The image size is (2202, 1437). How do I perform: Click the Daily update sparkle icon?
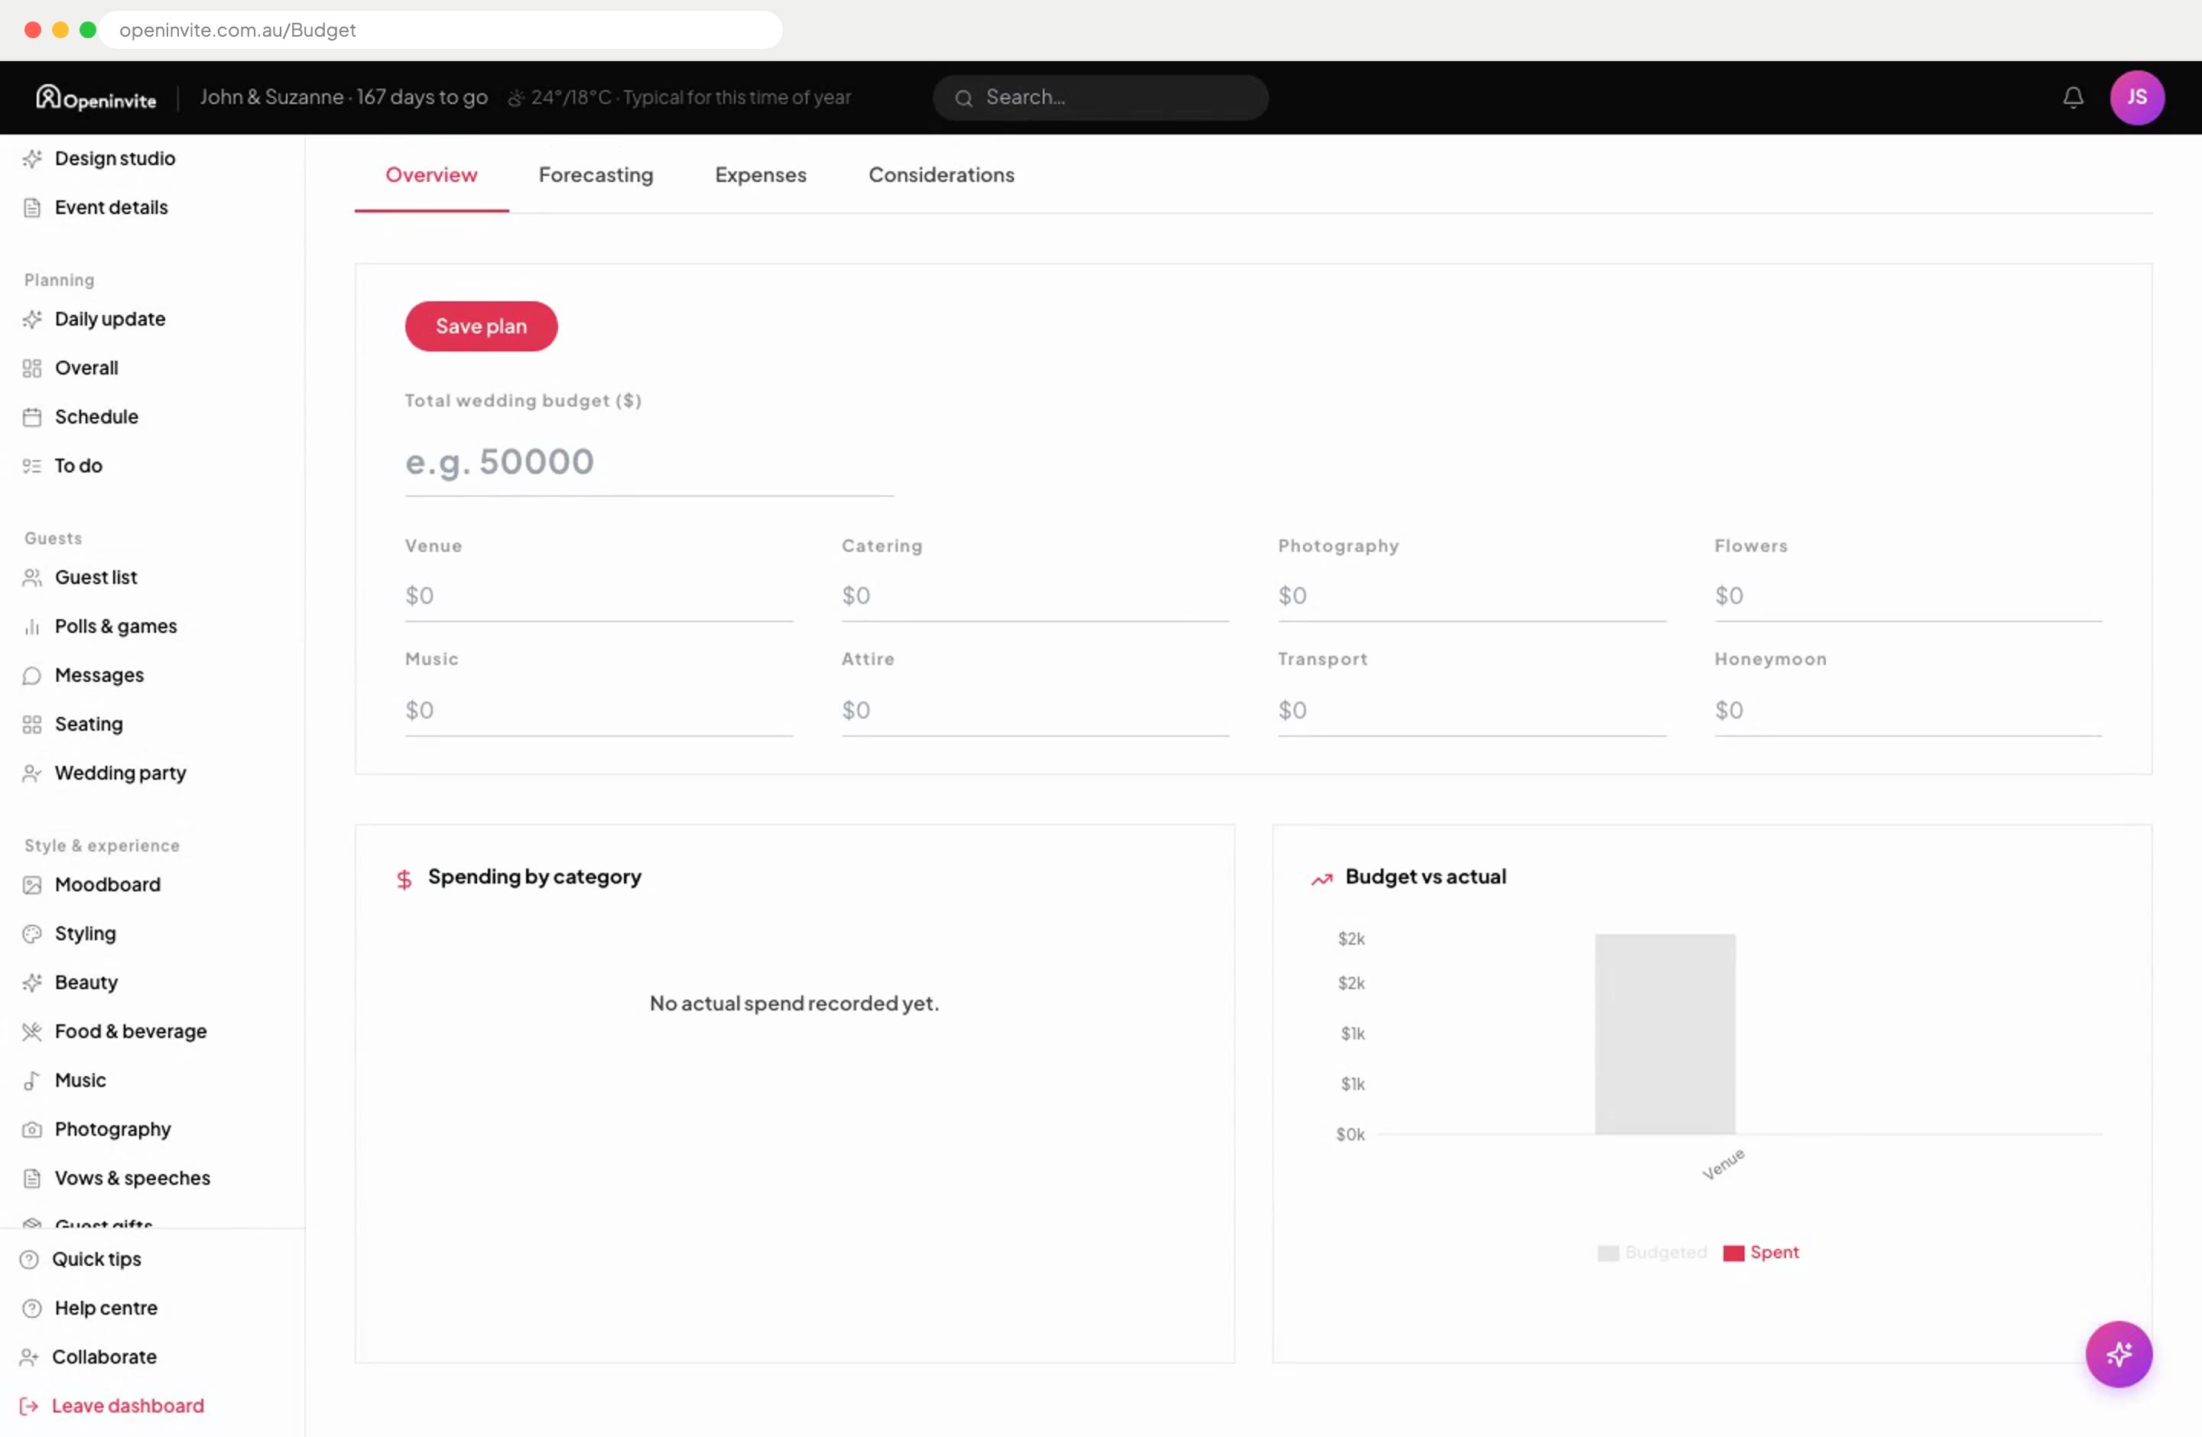pos(32,320)
